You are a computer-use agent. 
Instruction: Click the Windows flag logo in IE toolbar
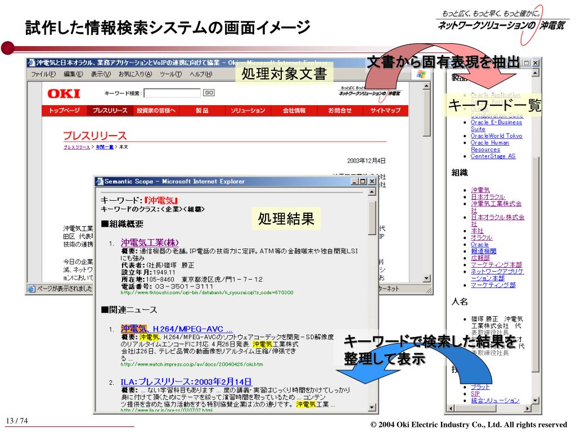pyautogui.click(x=421, y=74)
